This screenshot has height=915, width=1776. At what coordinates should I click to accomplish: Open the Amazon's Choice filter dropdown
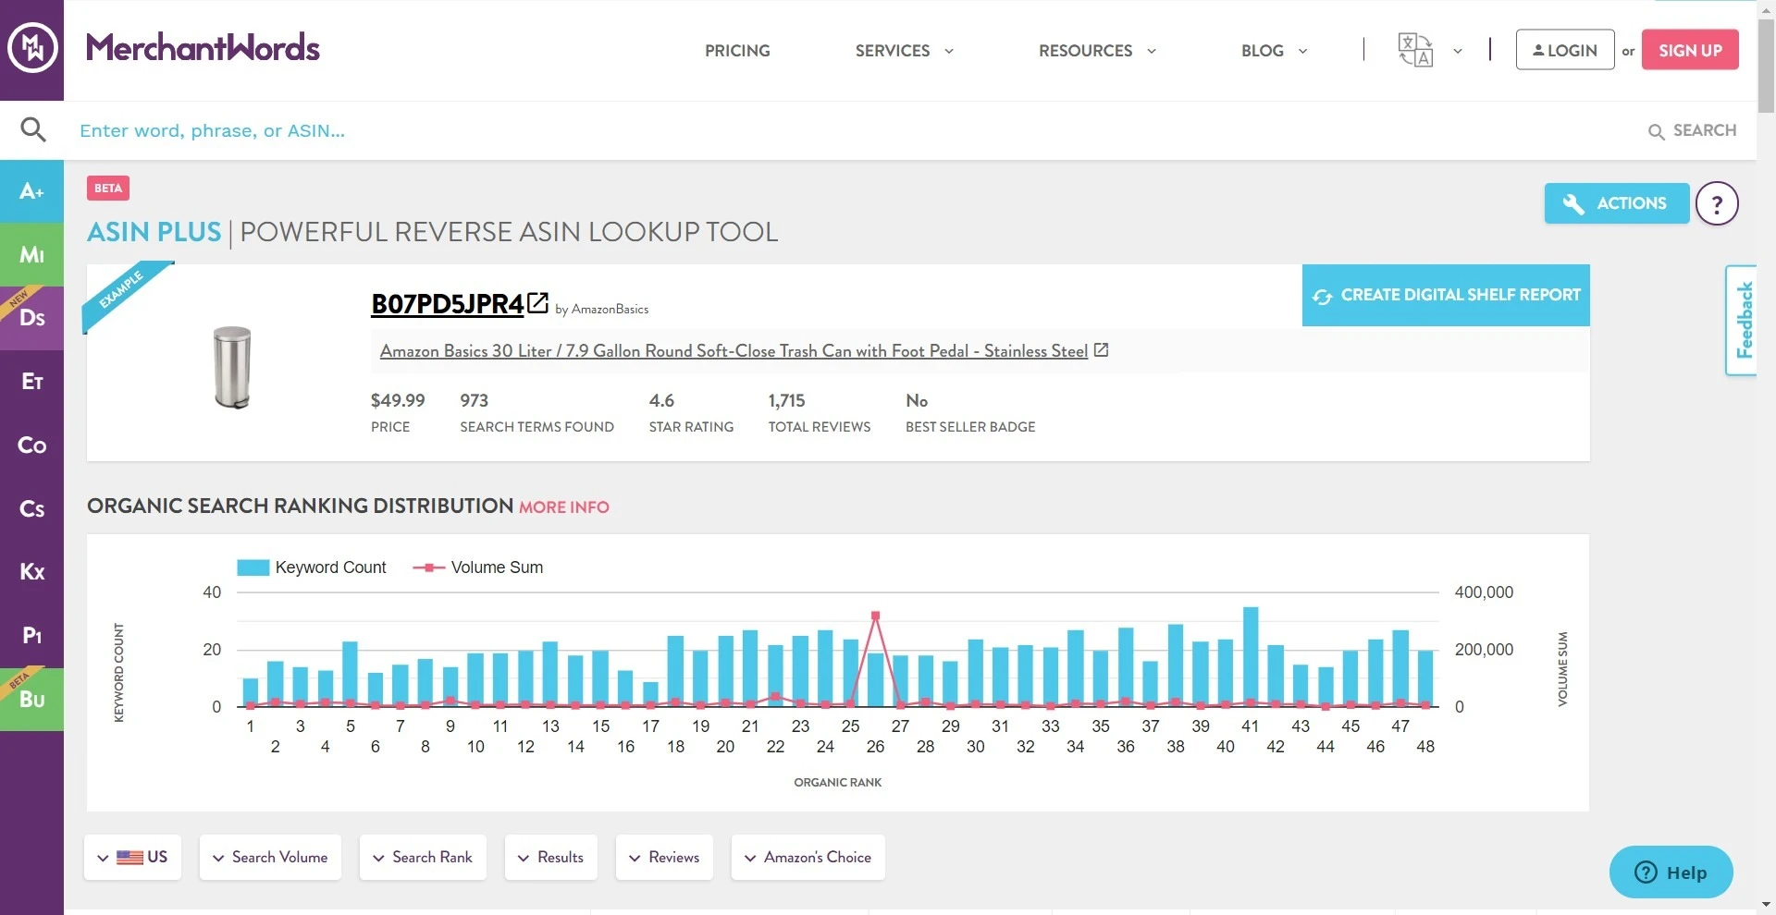point(808,857)
